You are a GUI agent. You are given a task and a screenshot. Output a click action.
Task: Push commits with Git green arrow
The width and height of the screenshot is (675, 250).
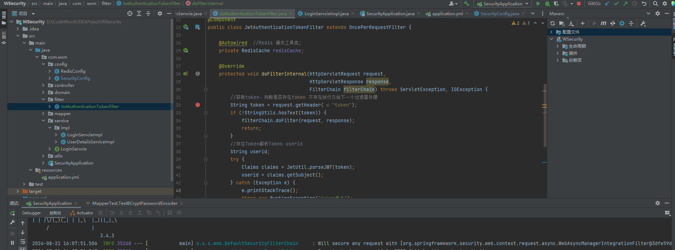coord(625,4)
